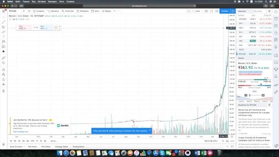Select the patterns drawing tool
Viewport: 279px width, 157px height.
(3, 41)
